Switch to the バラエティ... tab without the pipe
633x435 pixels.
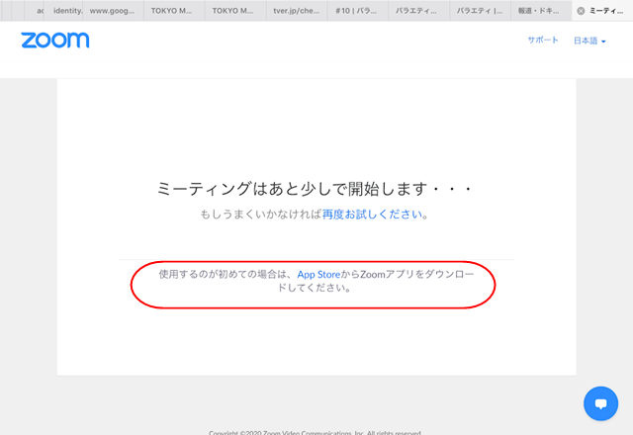(x=418, y=11)
